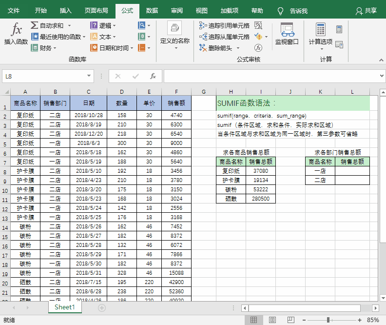Open the Watch Window
This screenshot has height=325, width=386.
(287, 33)
